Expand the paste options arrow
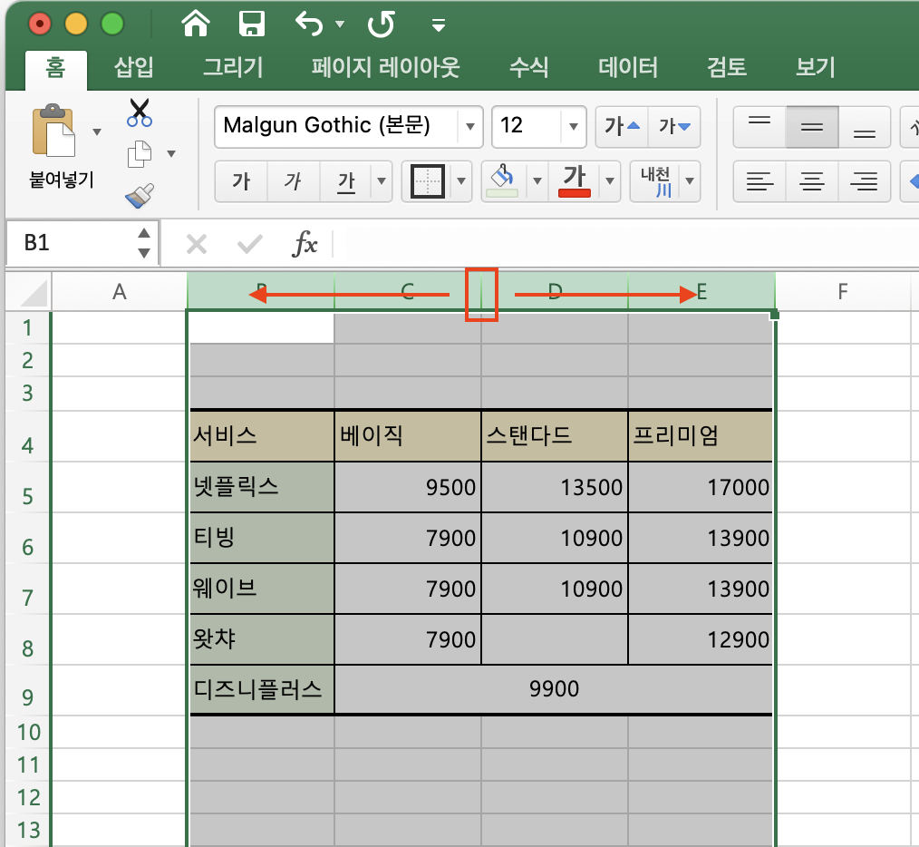The image size is (919, 847). pos(97,131)
